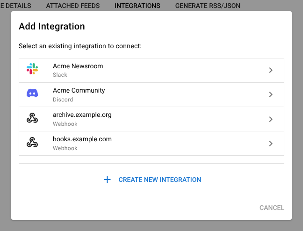
Task: Click the Slack logo icon
Action: 32,69
